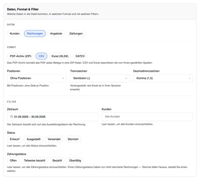Open the Dezimaltrennzeichen Komma dropdown
This screenshot has width=200, height=180.
[x=163, y=78]
